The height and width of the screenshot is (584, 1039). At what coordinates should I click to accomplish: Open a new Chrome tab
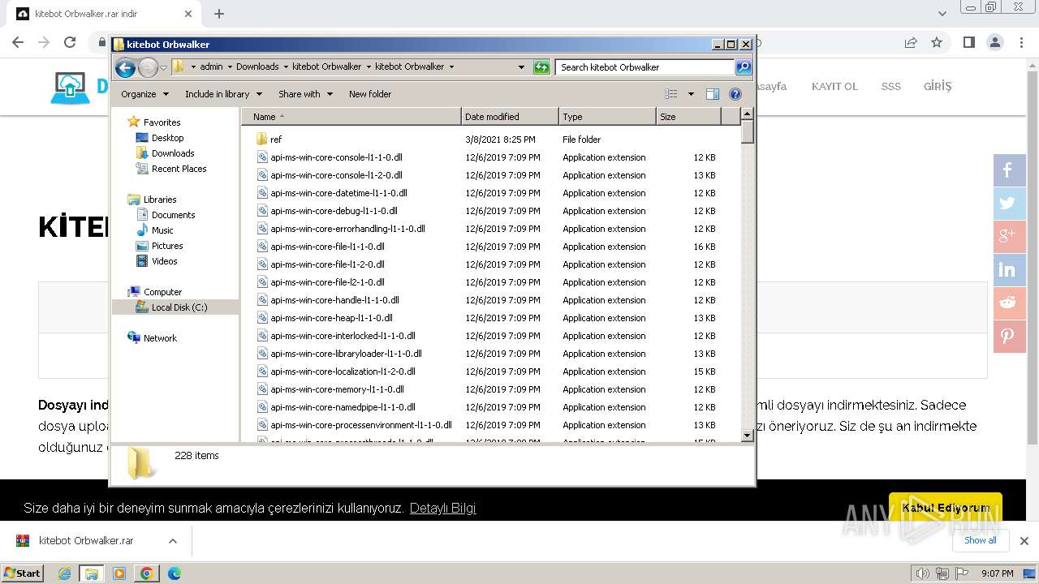tap(219, 14)
